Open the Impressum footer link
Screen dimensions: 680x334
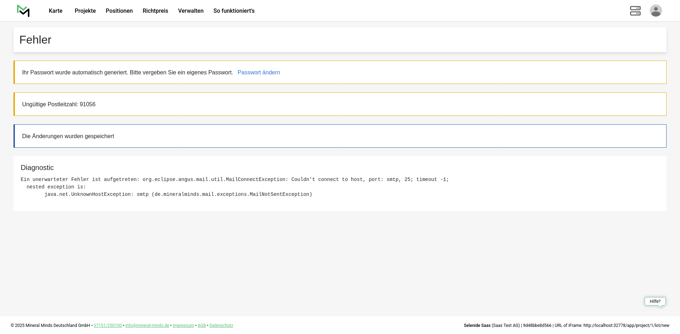[x=183, y=325]
